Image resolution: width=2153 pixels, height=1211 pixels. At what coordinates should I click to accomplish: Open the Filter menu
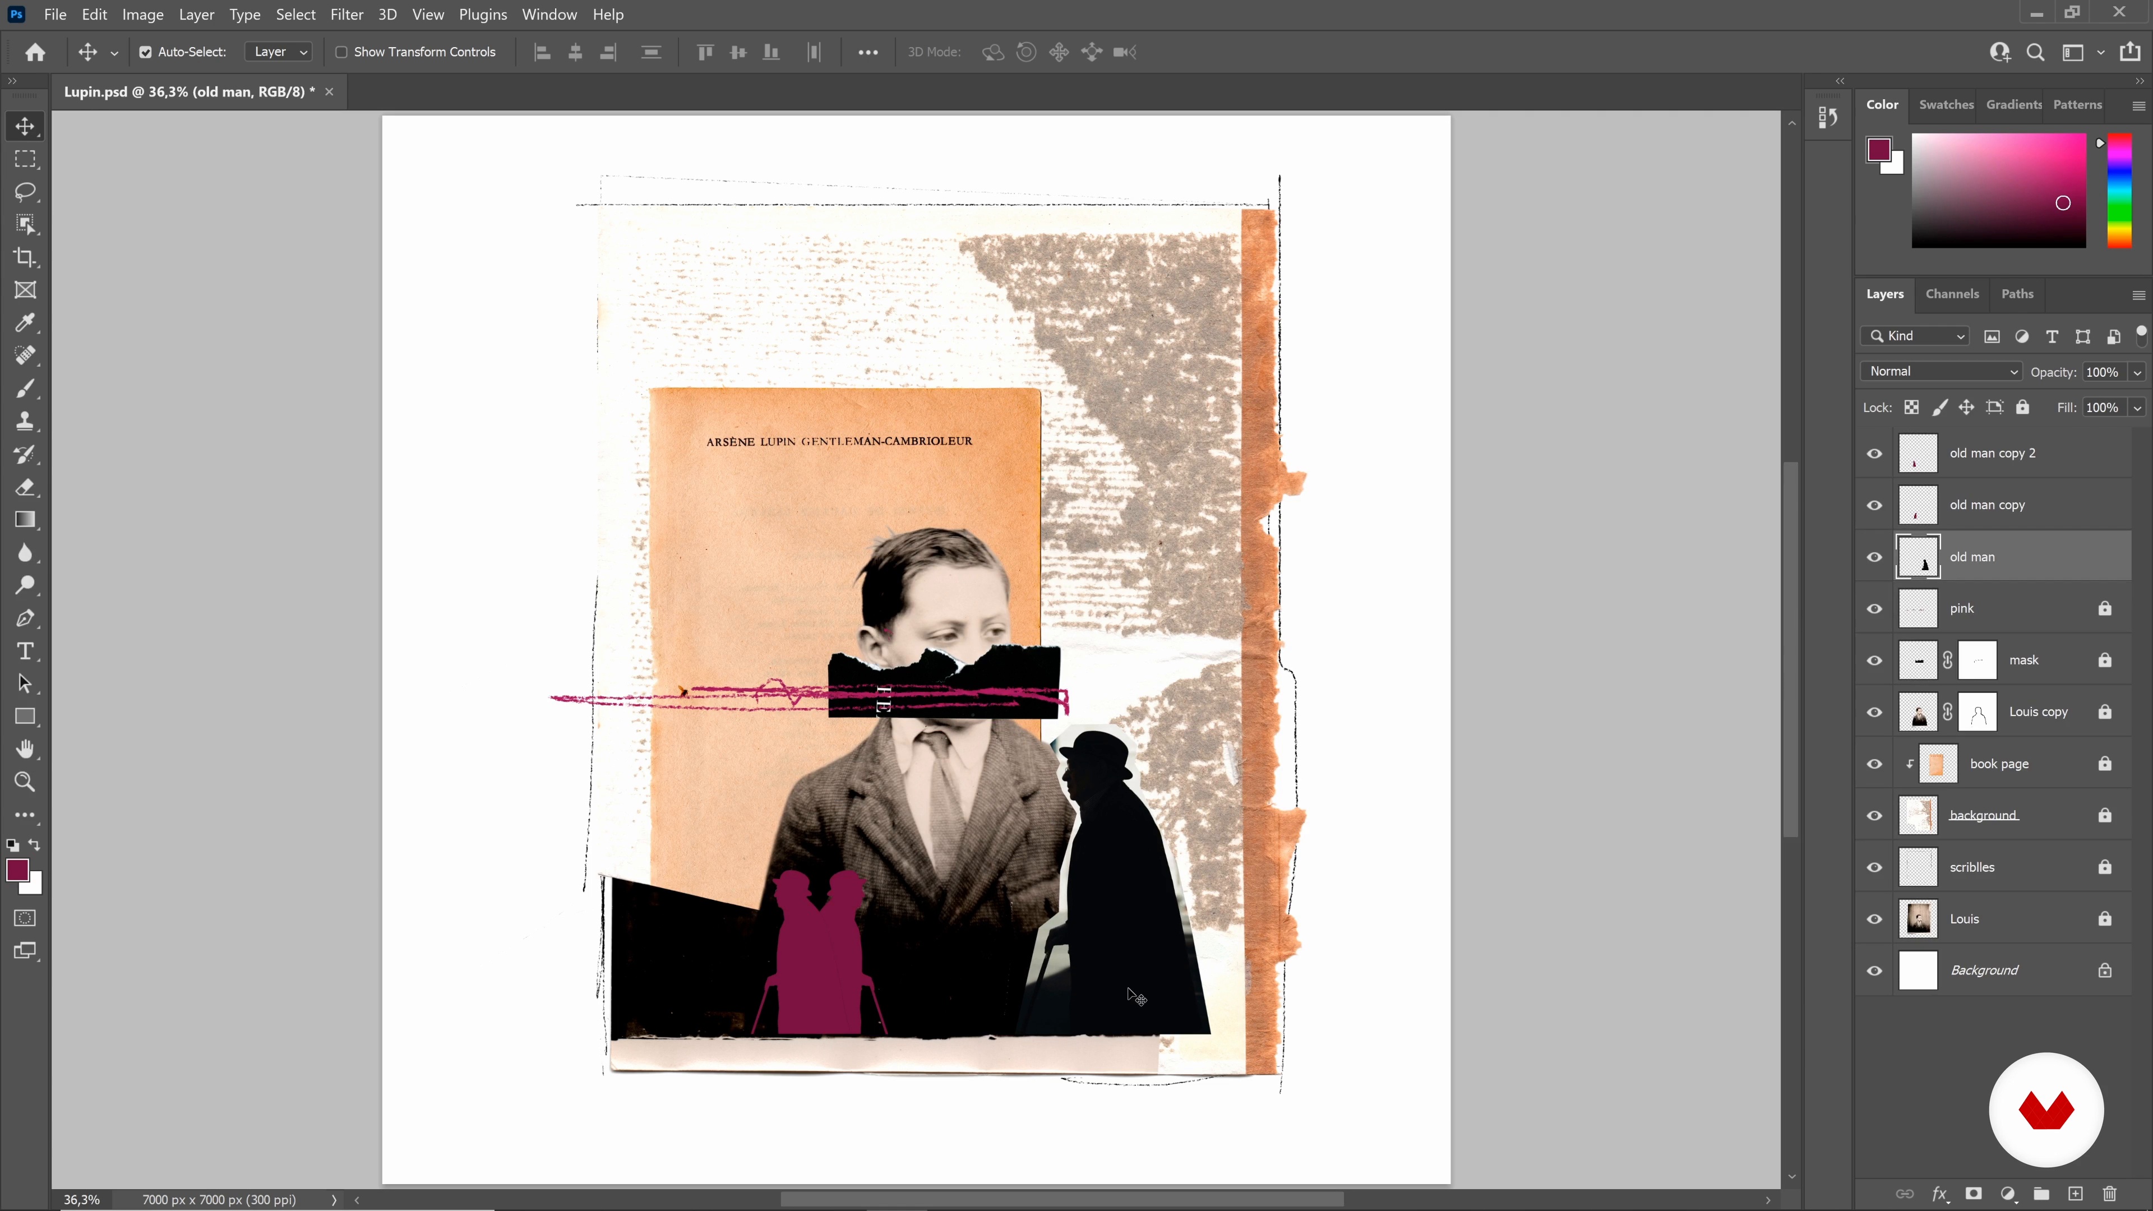point(346,14)
